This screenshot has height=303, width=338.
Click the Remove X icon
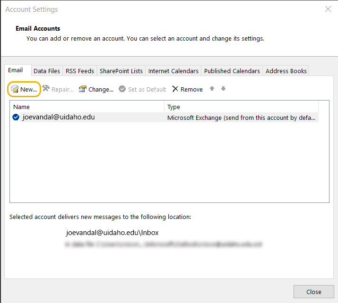click(x=175, y=89)
